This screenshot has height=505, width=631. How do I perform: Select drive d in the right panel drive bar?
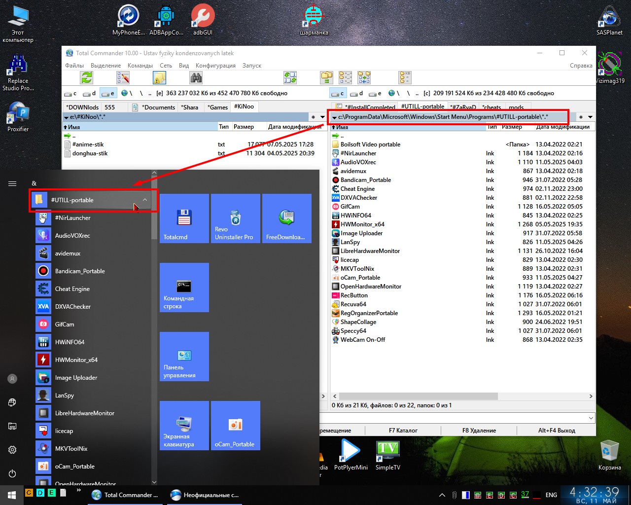[356, 93]
